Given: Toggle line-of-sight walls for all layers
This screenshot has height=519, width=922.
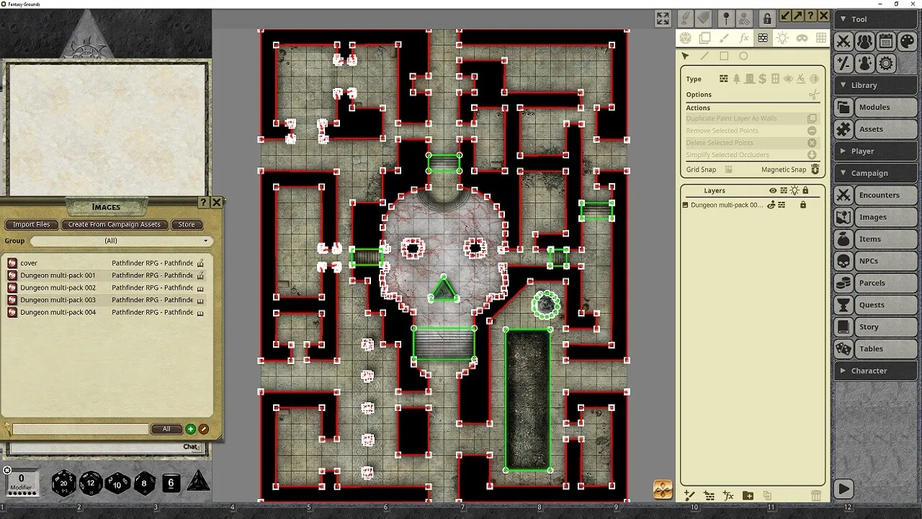Looking at the screenshot, I should pos(784,191).
